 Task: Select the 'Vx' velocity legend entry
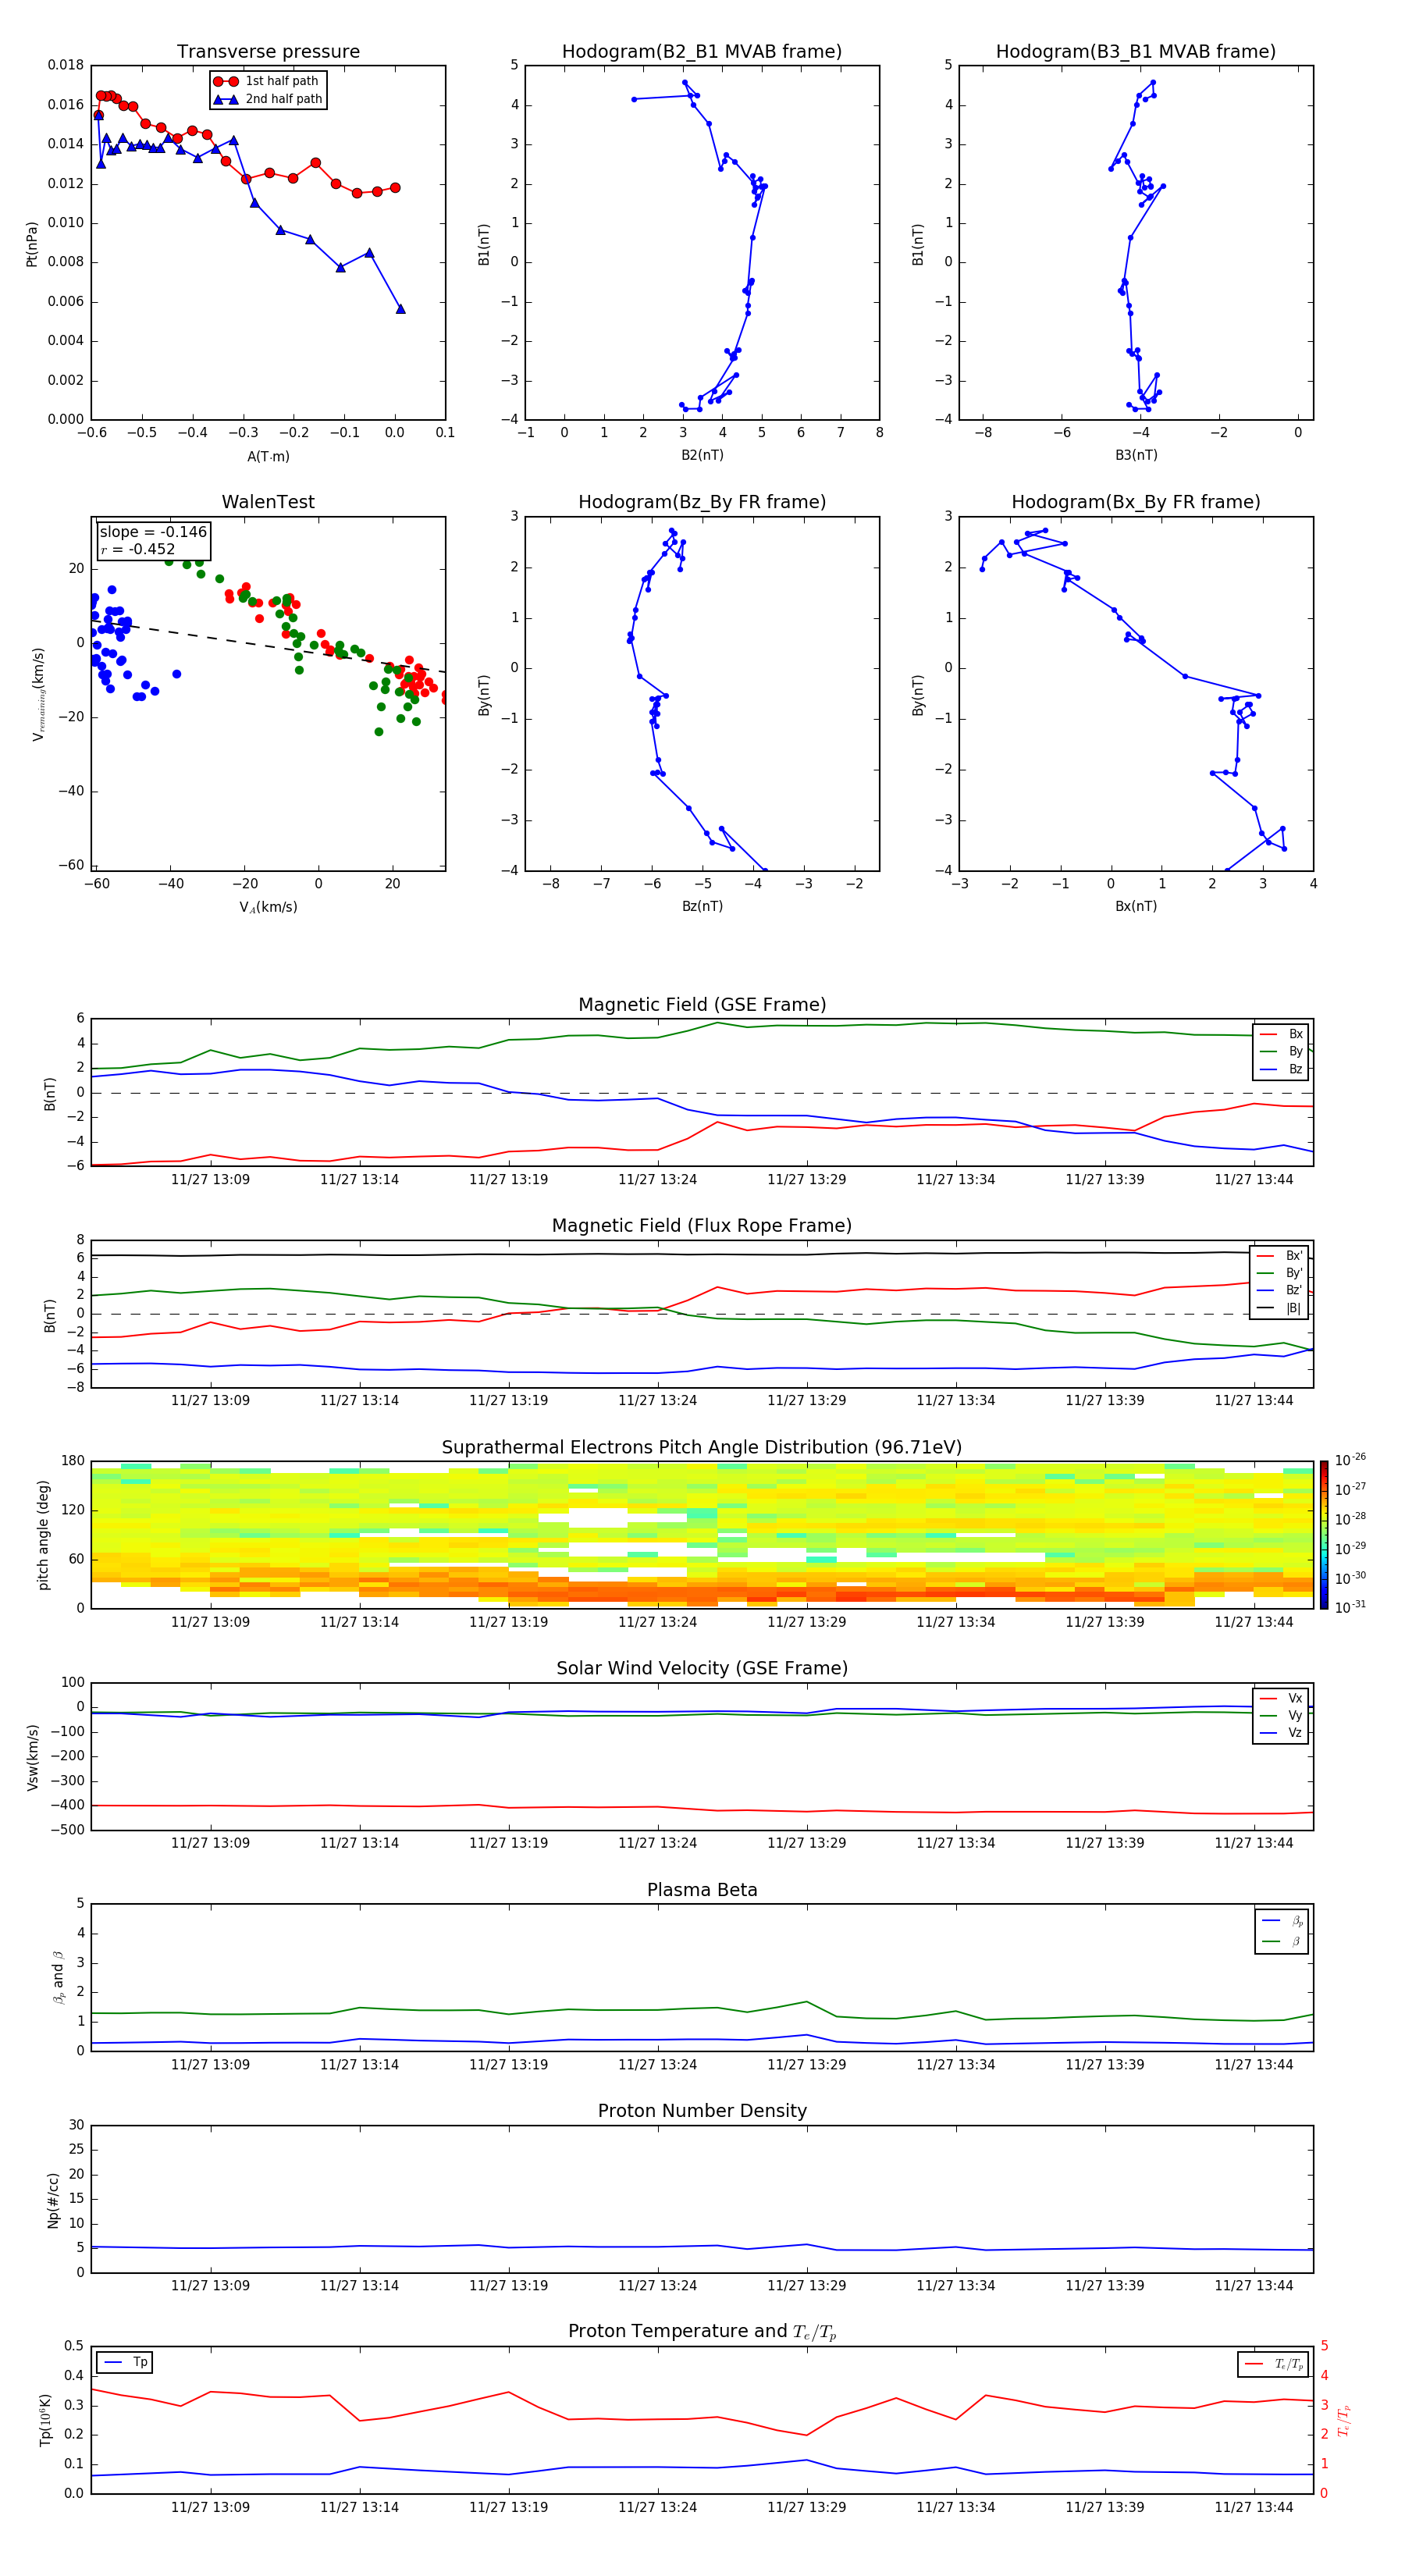[1281, 1698]
